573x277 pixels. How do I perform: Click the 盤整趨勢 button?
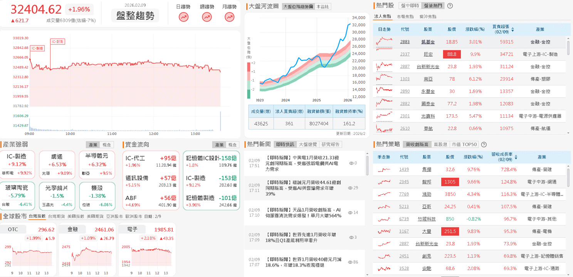135,16
